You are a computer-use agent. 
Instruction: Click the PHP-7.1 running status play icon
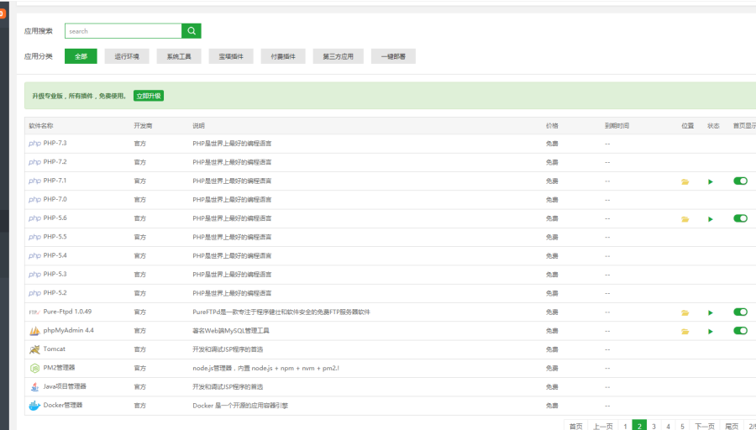tap(711, 181)
